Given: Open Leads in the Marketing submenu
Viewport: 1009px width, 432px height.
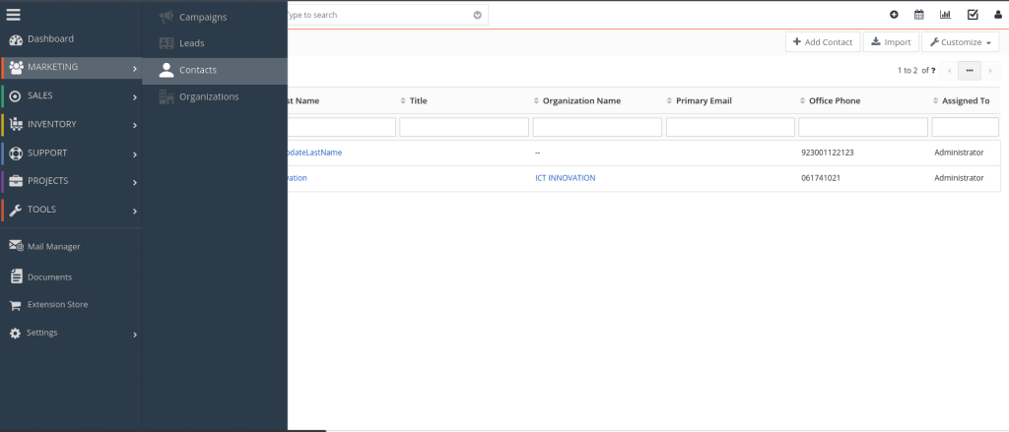Looking at the screenshot, I should coord(191,43).
